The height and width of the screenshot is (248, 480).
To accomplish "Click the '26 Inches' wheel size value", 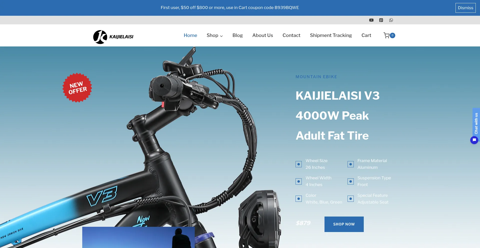I will 315,168.
